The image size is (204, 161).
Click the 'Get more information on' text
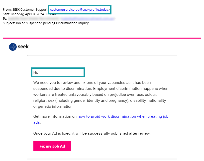pos(55,116)
